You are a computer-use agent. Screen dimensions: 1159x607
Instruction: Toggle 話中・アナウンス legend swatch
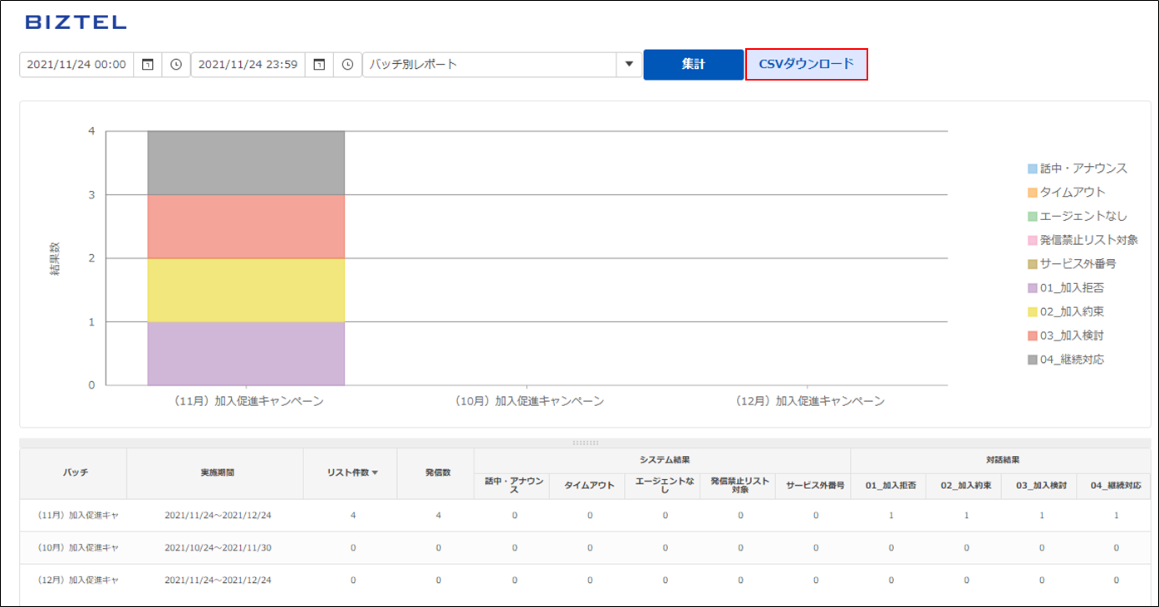point(1033,169)
